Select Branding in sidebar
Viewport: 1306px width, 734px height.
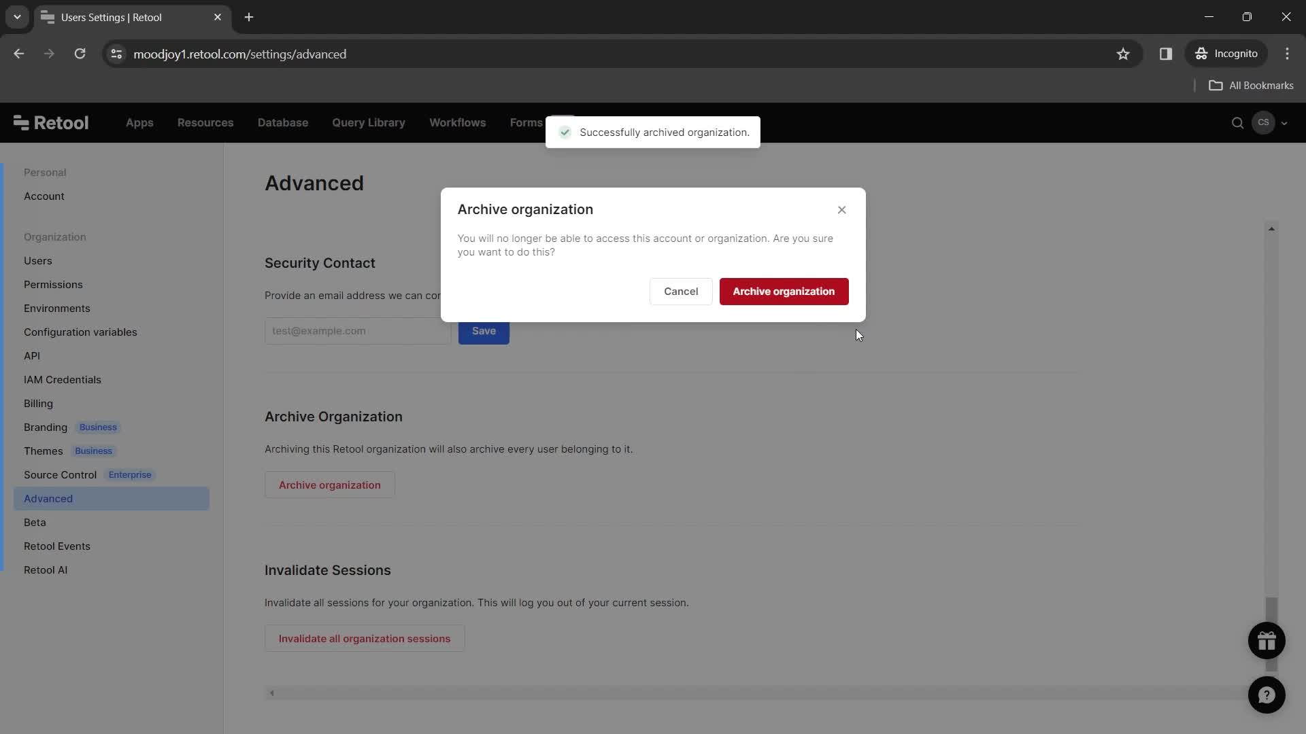pyautogui.click(x=46, y=427)
